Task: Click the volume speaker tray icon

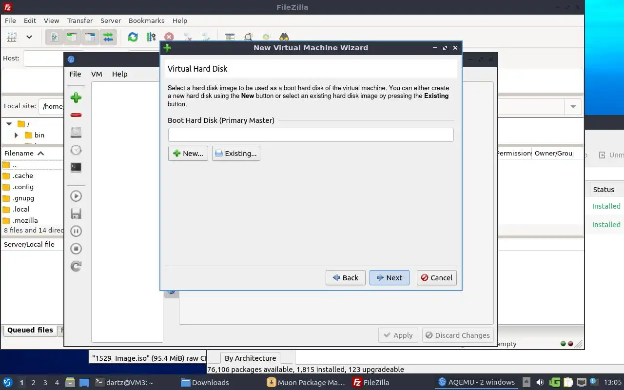Action: pyautogui.click(x=540, y=382)
